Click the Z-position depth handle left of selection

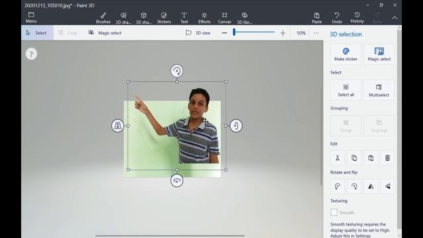(118, 126)
